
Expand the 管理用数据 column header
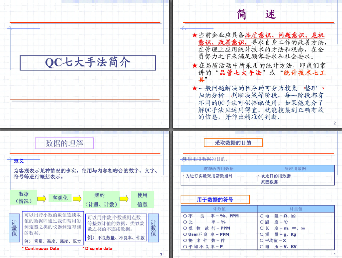295,168
